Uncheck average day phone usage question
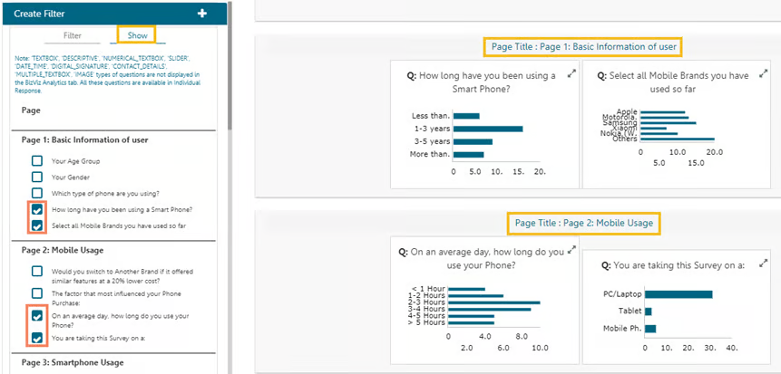781x374 pixels. (37, 317)
